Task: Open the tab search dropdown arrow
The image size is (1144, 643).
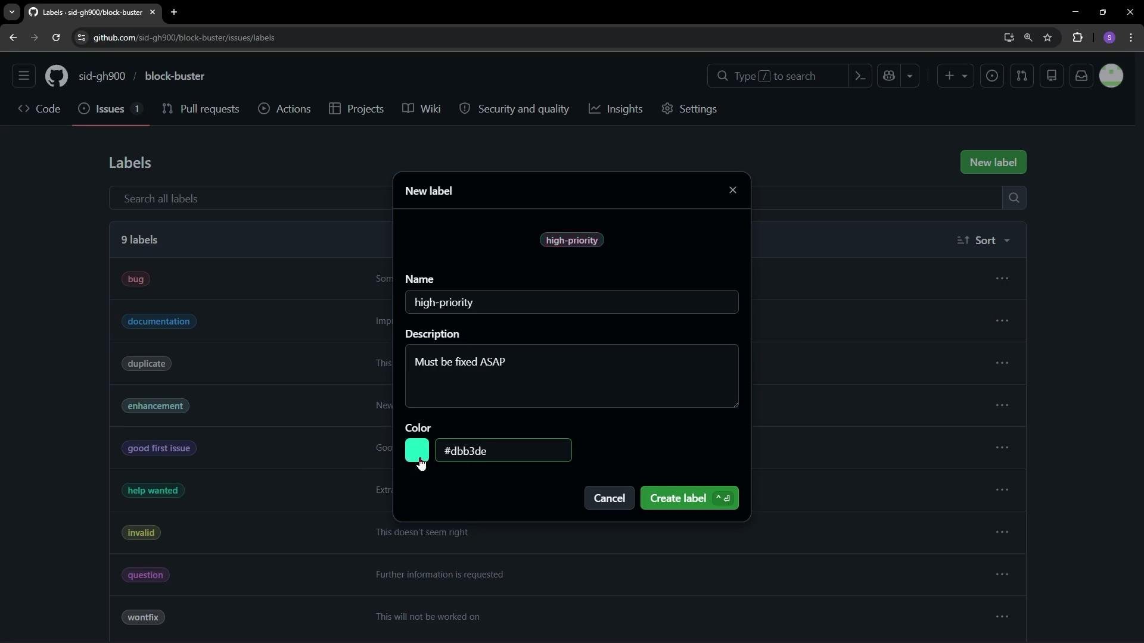Action: [x=11, y=12]
